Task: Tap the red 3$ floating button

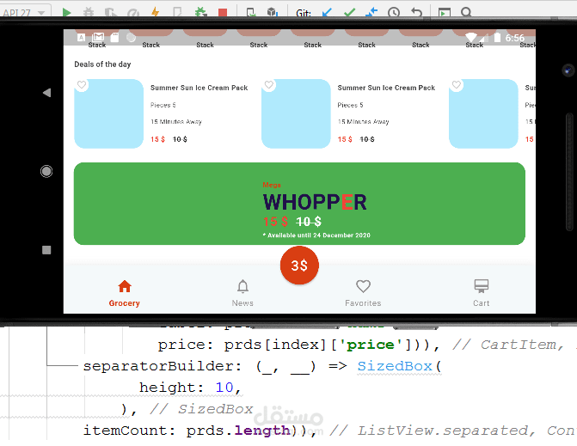Action: point(299,265)
